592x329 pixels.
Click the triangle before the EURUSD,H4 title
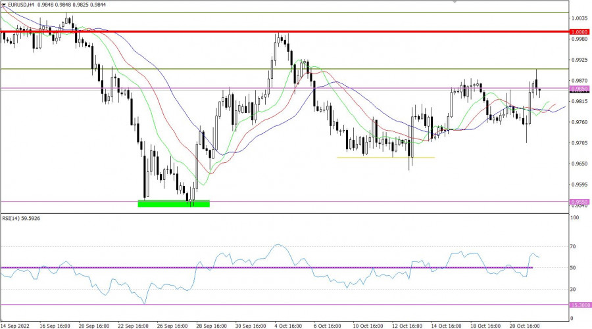point(4,5)
